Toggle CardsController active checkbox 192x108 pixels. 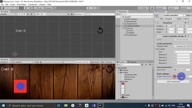click(x=161, y=15)
